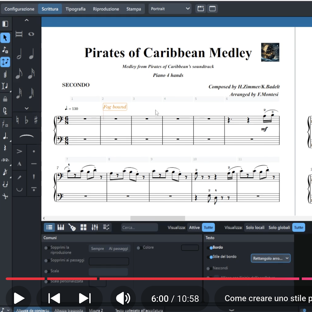The height and width of the screenshot is (312, 312).
Task: Open the Portrait layout dropdown
Action: point(170,9)
